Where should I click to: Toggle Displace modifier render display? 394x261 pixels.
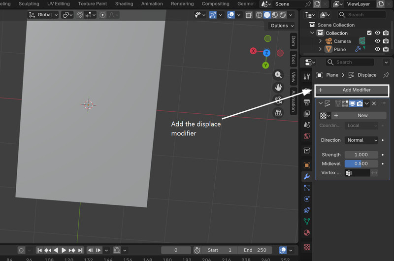pyautogui.click(x=360, y=103)
